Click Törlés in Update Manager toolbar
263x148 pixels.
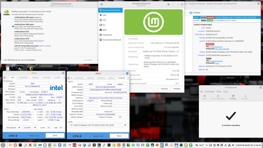click(204, 97)
